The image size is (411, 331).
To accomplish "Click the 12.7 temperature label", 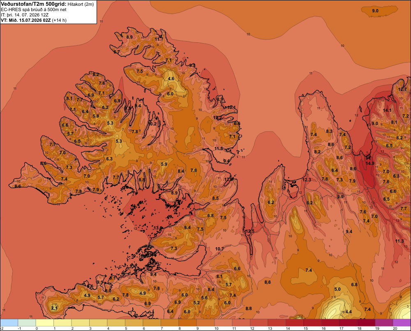I will pos(402,89).
